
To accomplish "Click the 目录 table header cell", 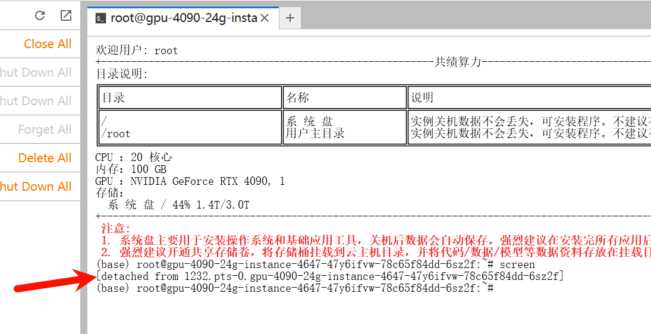I will [x=189, y=97].
